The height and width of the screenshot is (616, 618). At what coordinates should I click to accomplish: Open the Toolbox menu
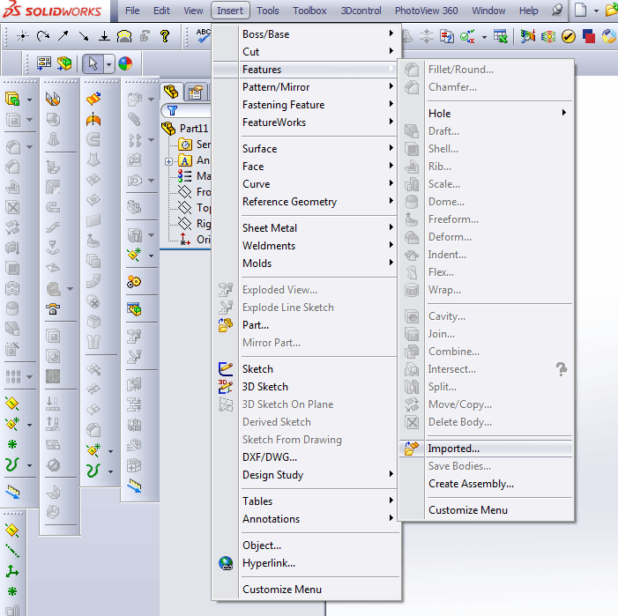coord(309,11)
